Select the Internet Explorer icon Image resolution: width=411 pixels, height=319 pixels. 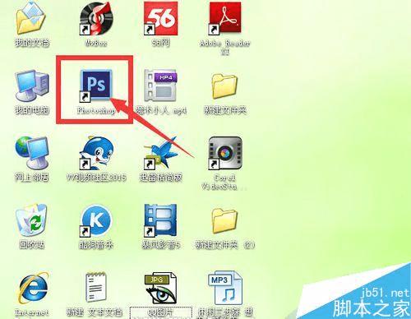33,288
